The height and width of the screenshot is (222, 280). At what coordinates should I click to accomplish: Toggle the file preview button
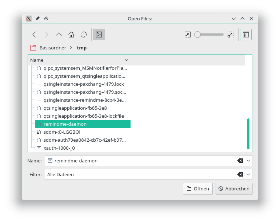click(x=99, y=35)
